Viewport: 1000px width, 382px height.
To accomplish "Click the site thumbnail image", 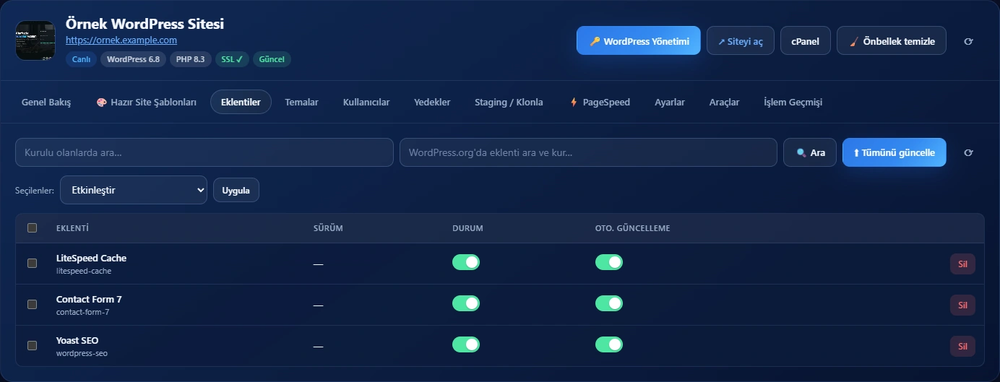I will pyautogui.click(x=35, y=40).
